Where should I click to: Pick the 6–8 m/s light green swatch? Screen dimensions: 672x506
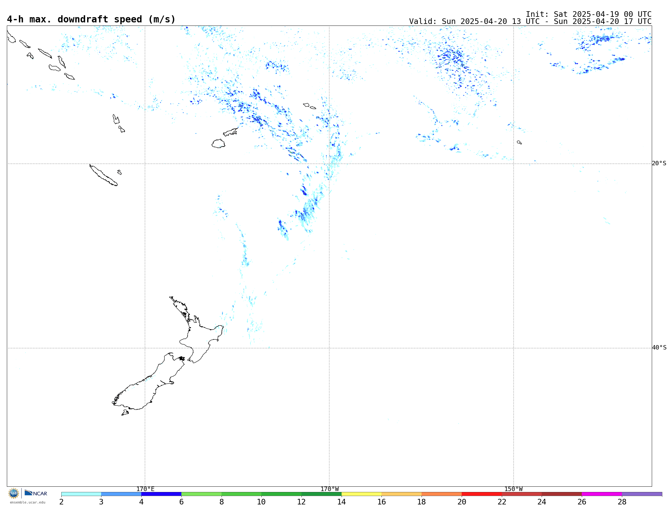point(201,494)
